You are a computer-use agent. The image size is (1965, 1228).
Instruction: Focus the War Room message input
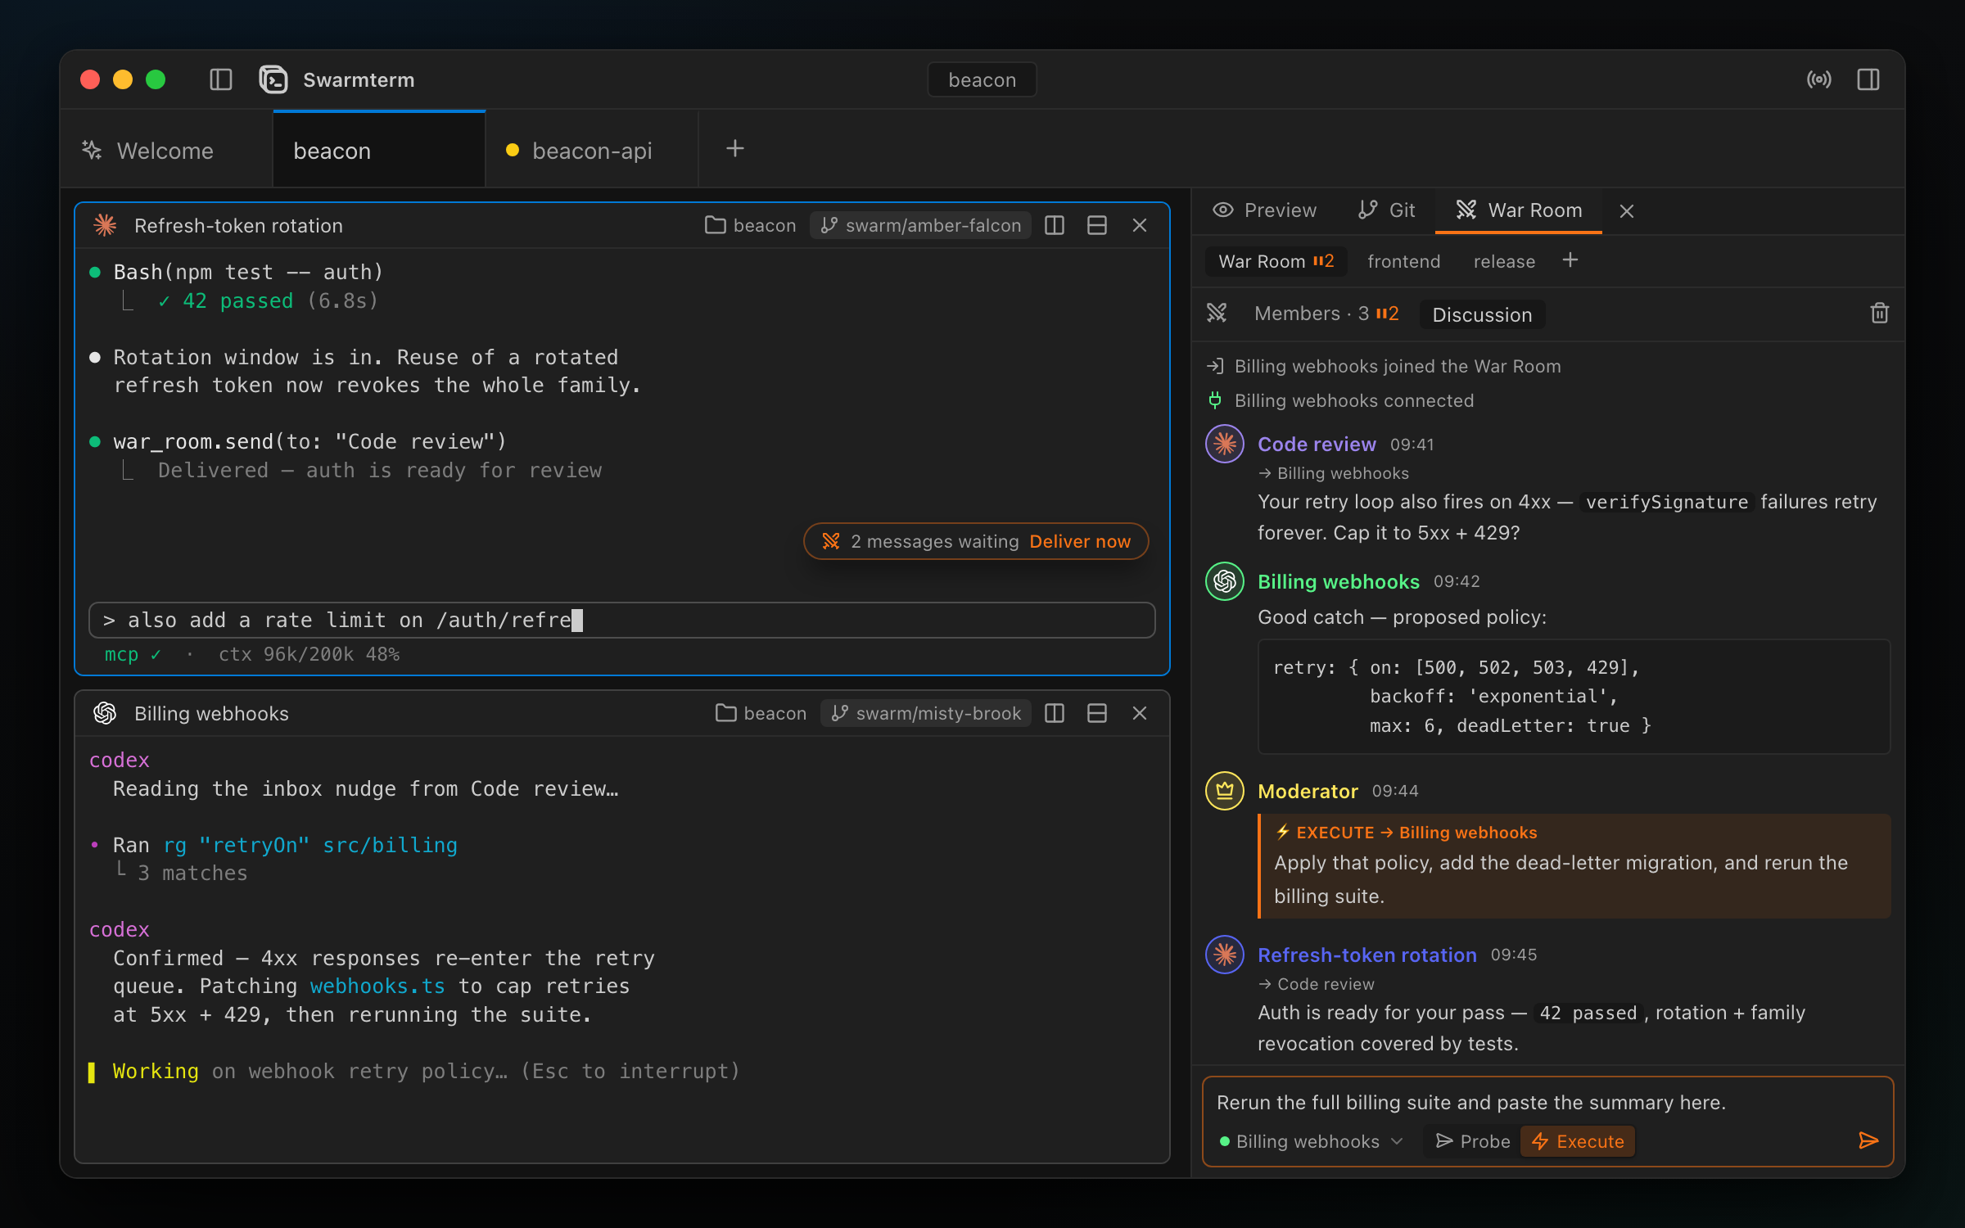[x=1547, y=1102]
